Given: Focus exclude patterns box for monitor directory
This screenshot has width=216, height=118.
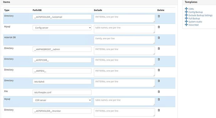Looking at the screenshot, I should [124, 112].
